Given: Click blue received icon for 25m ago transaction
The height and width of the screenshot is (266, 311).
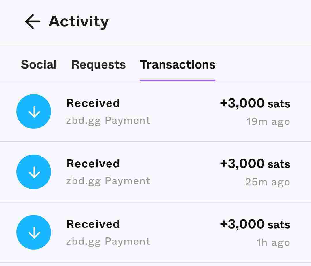Looking at the screenshot, I should coord(34,172).
